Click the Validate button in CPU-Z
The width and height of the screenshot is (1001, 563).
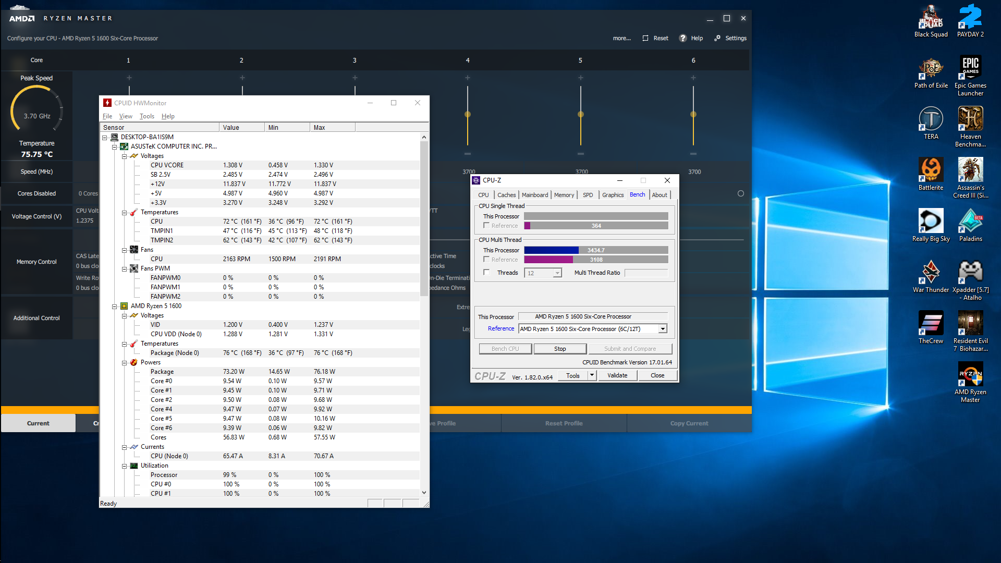click(617, 375)
